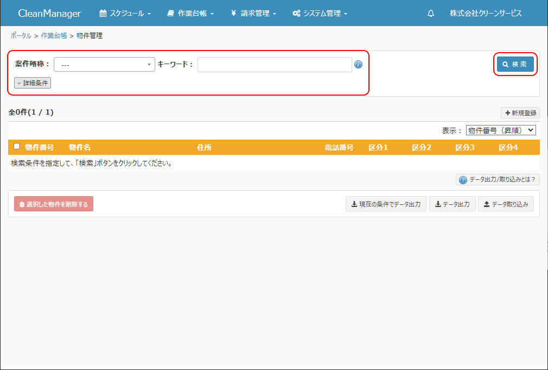The height and width of the screenshot is (370, 548).
Task: Click the キーワード input field
Action: pyautogui.click(x=275, y=65)
